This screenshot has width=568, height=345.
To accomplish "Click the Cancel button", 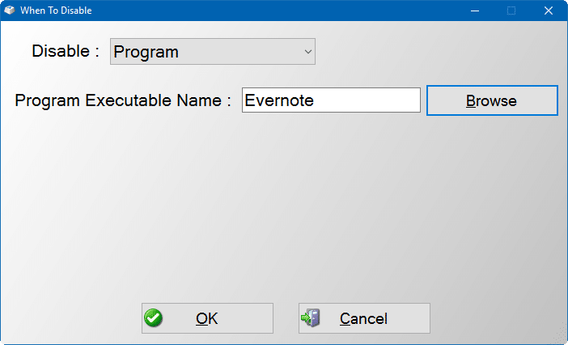I will pyautogui.click(x=364, y=318).
